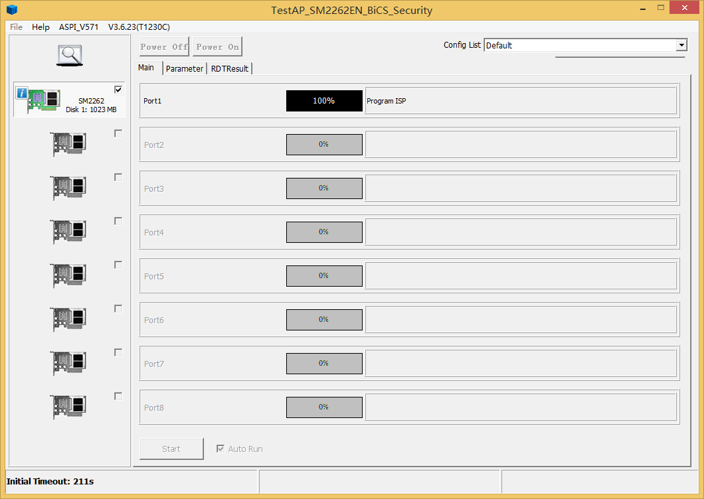Click the blue cube app icon in title bar

12,10
